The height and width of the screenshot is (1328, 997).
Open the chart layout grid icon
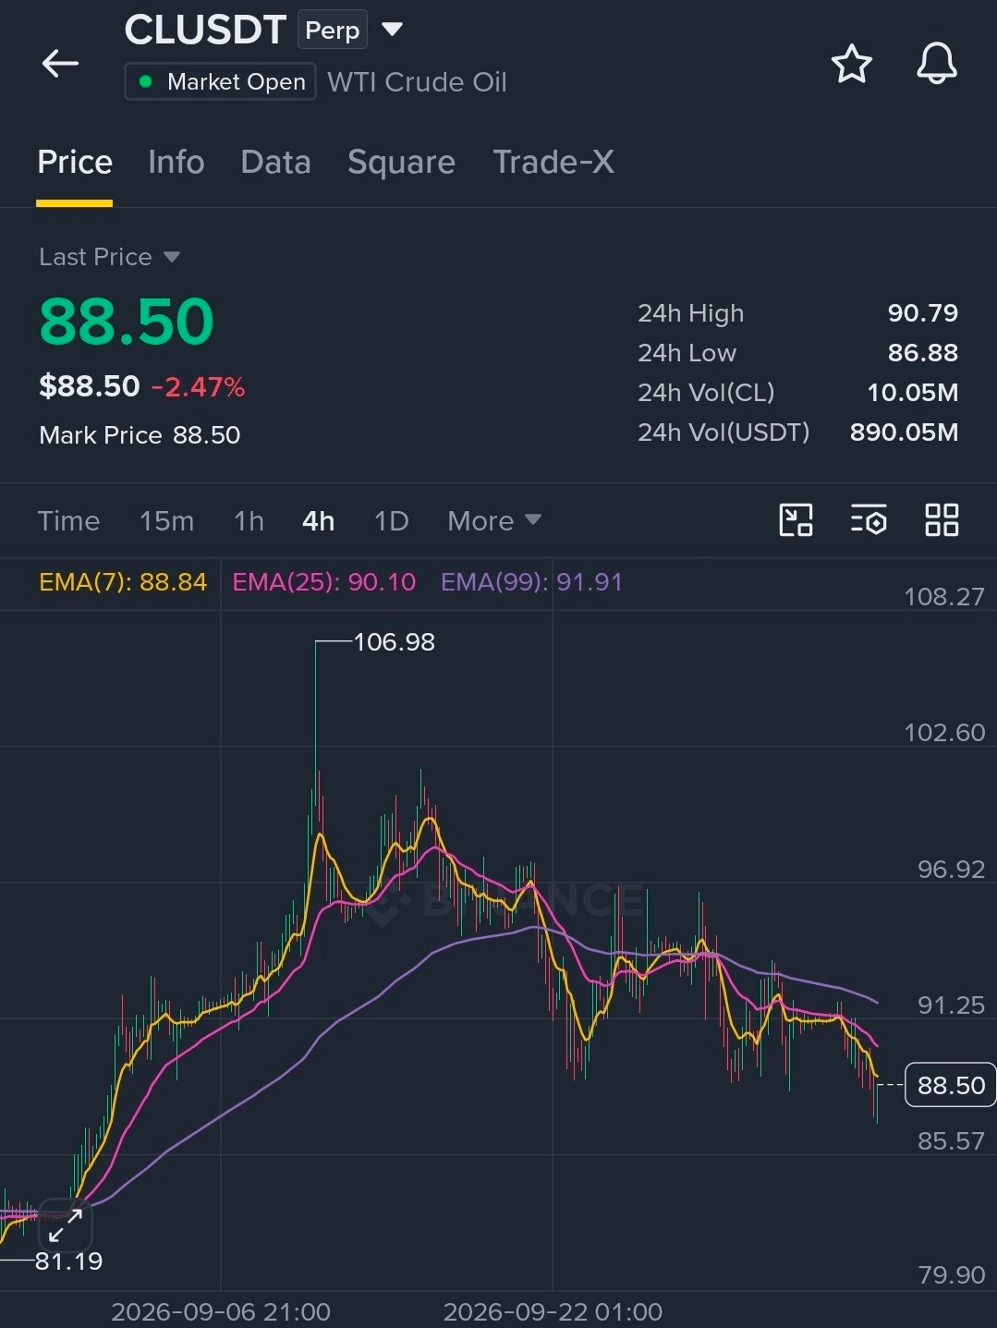point(942,520)
